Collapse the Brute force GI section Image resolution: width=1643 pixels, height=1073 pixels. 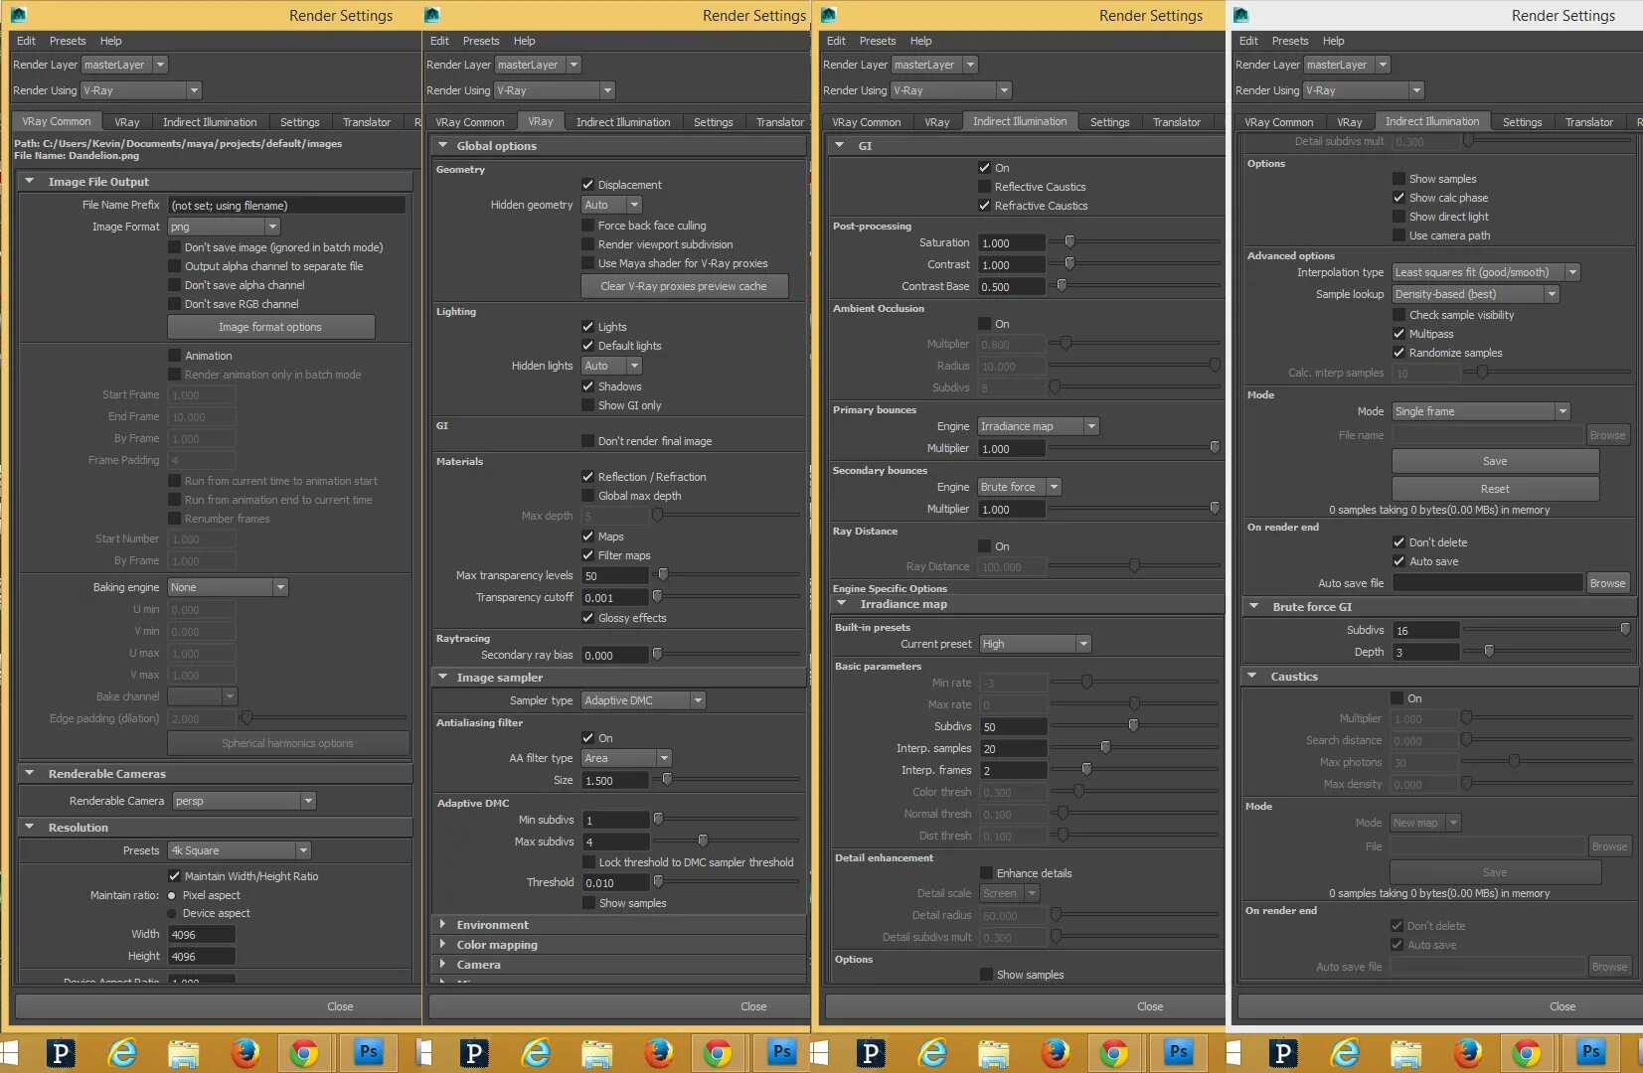tap(1254, 607)
